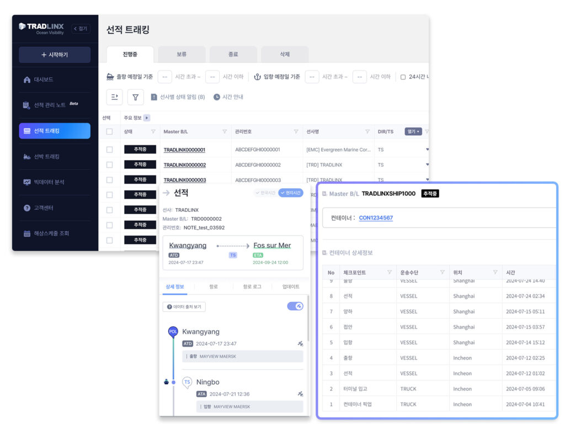This screenshot has width=565, height=430.
Task: Click arrival 시간 이하 hours input
Action: [x=360, y=77]
